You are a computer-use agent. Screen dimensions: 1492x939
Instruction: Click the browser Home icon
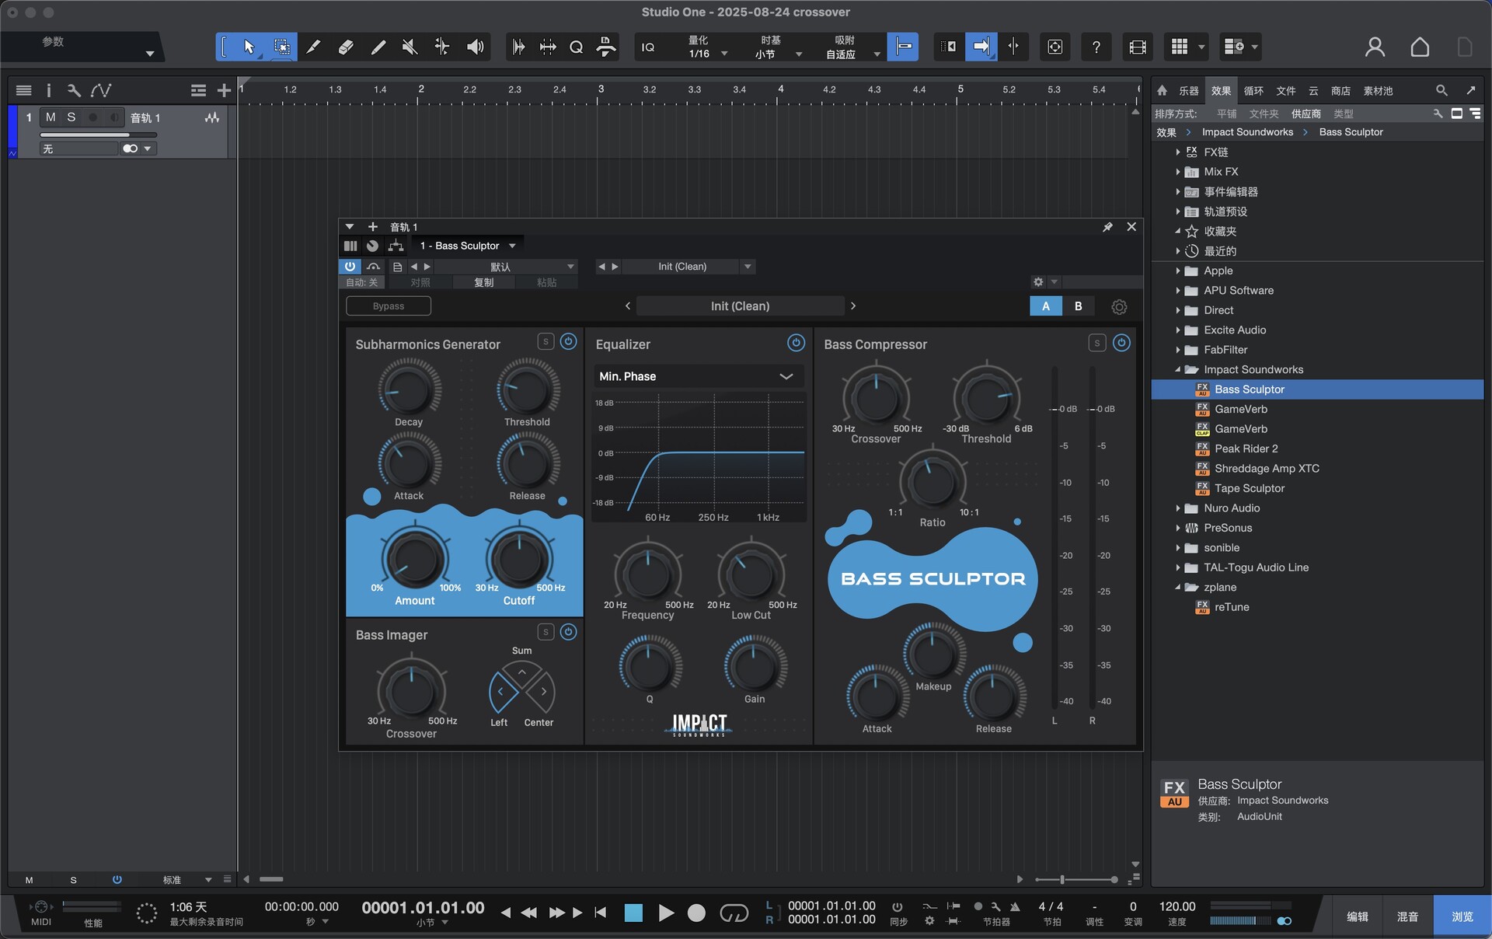(1162, 91)
